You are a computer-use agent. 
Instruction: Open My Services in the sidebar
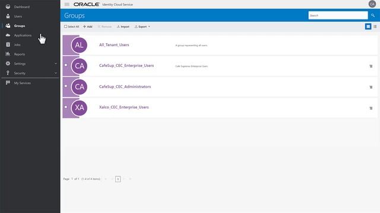[23, 83]
